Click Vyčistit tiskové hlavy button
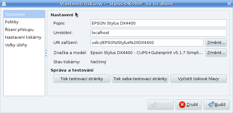 [x=198, y=79]
